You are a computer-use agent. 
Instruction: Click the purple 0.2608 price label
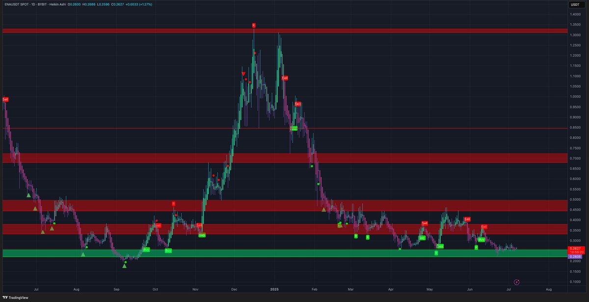[x=575, y=257]
